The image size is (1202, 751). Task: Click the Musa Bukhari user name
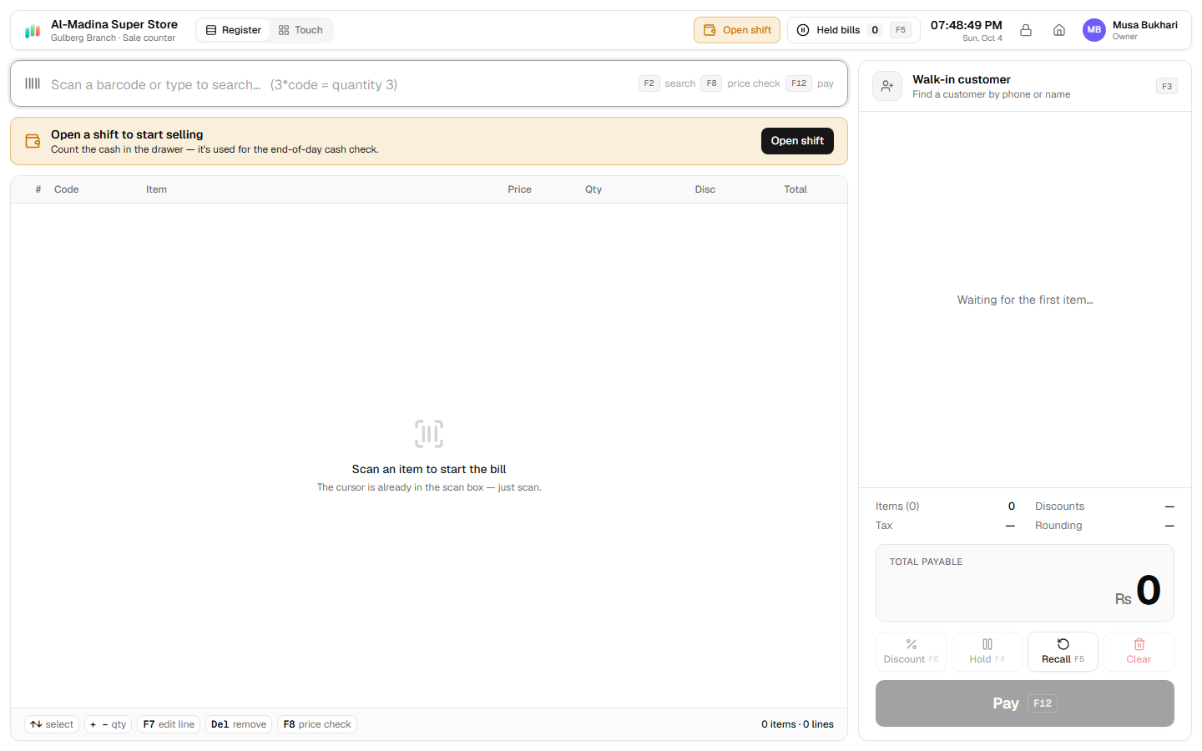1145,25
